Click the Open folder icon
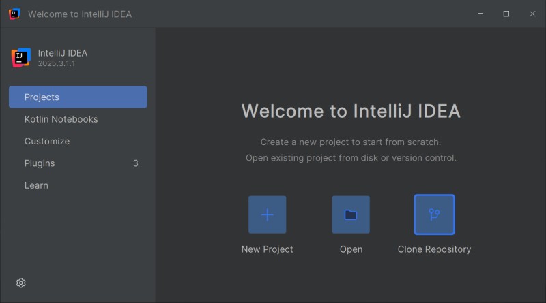Viewport: 546px width, 303px height. coord(351,214)
